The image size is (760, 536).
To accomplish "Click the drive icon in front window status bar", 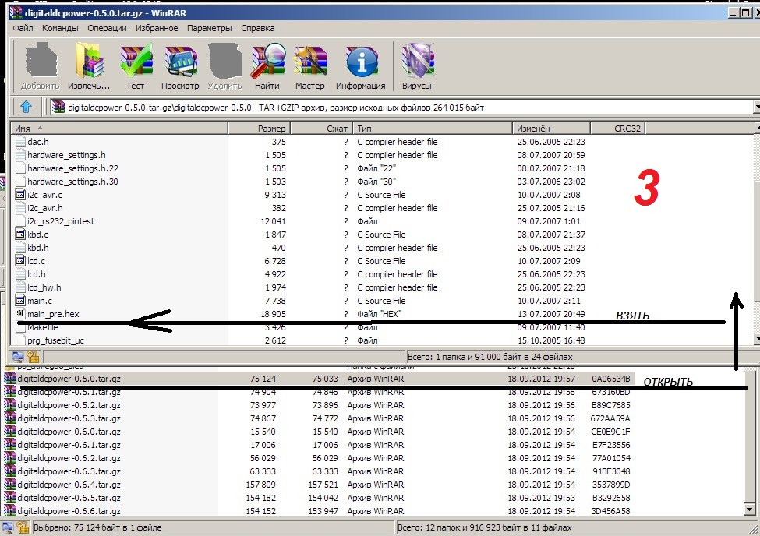I will pyautogui.click(x=17, y=357).
